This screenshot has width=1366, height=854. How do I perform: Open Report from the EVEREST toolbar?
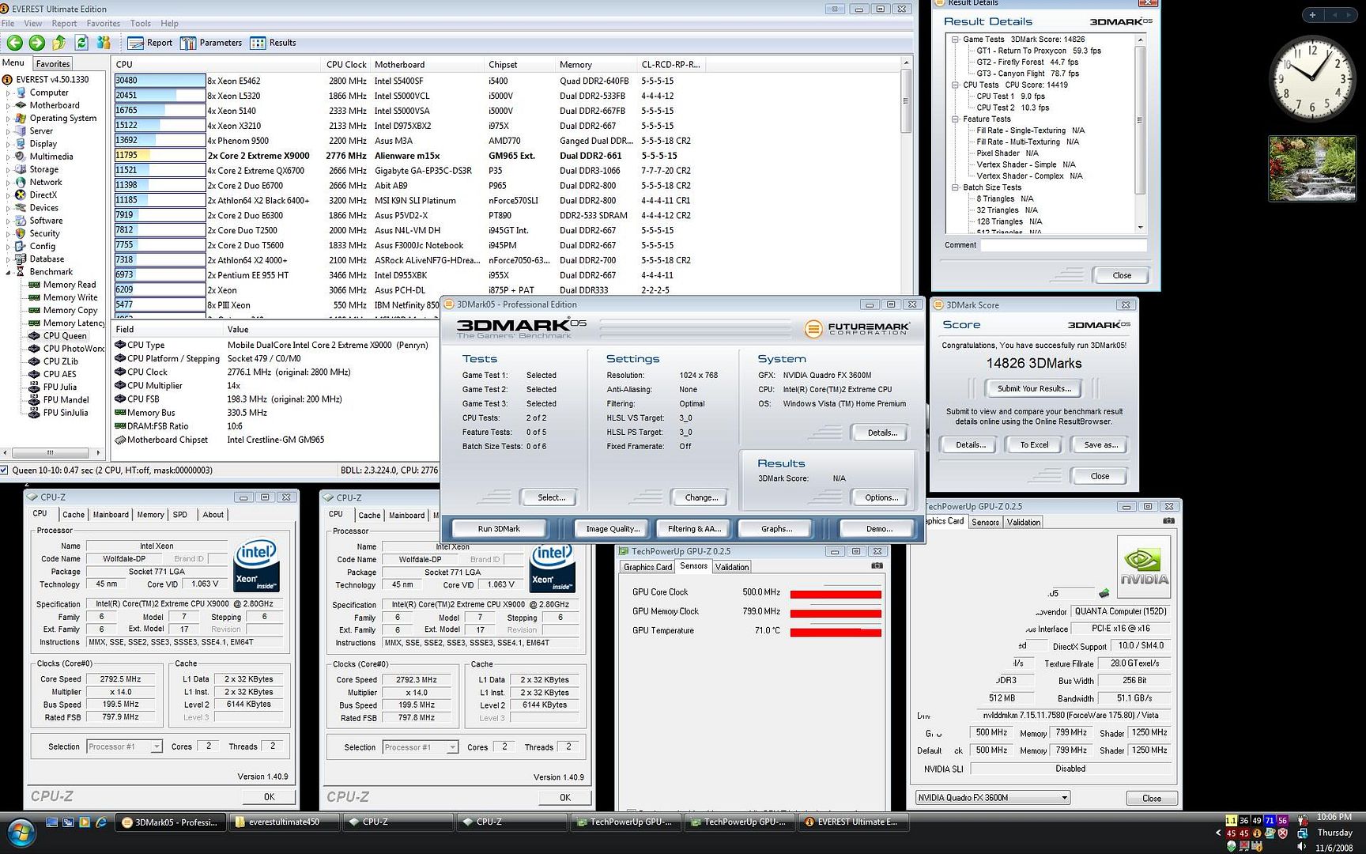click(150, 43)
